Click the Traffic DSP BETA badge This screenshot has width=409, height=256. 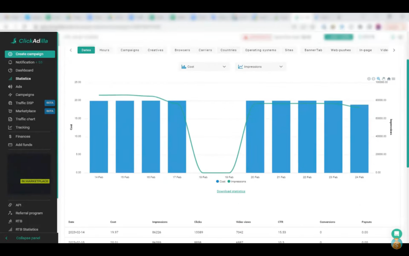coord(50,103)
